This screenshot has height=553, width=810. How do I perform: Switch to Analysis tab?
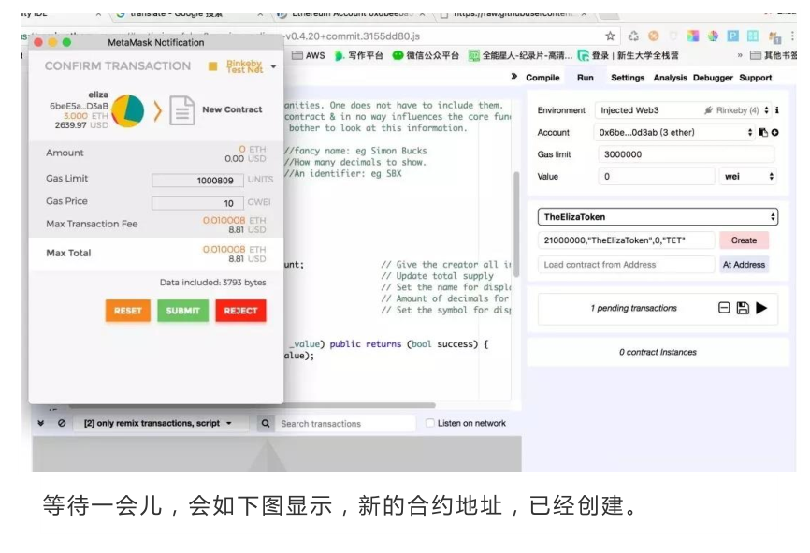(x=670, y=78)
